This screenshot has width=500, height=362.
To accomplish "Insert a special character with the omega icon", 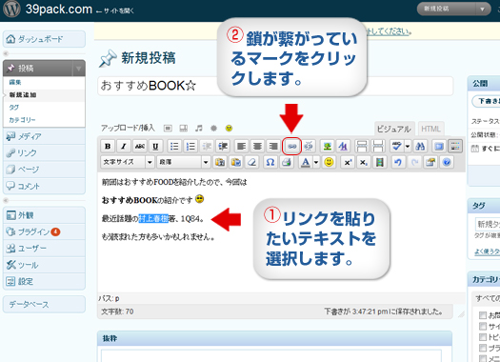I will tap(270, 162).
